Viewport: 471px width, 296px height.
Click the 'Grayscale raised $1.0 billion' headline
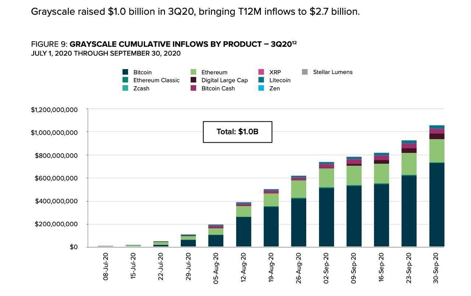(x=195, y=11)
